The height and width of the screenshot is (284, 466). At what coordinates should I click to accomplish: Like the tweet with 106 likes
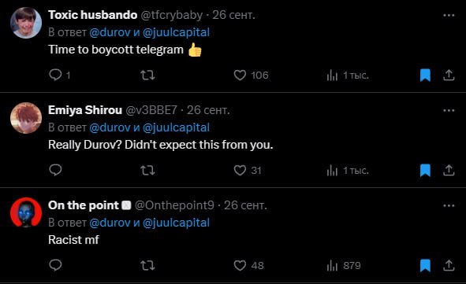tap(240, 76)
